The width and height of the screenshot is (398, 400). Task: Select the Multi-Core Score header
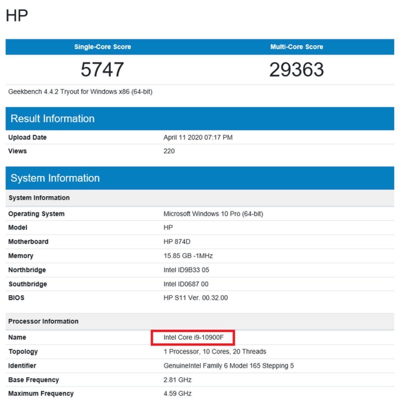[x=297, y=47]
